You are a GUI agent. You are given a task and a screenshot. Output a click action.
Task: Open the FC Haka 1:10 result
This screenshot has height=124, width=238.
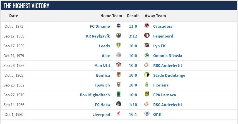(133, 105)
